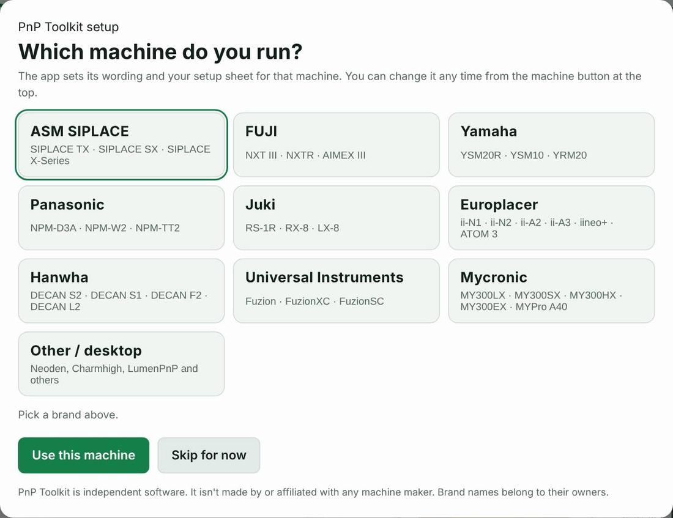Click the 'Pick a brand above.' hint
Screen dimensions: 673x518
pos(68,415)
